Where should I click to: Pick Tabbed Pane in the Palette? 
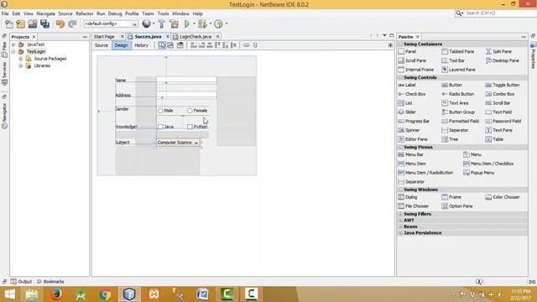tap(458, 51)
